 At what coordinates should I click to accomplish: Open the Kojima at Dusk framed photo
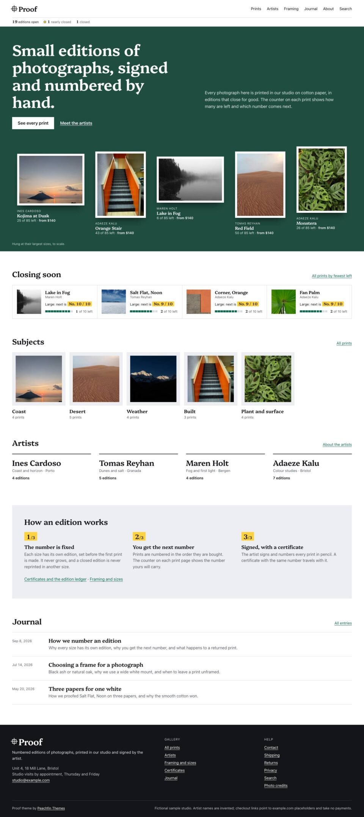pyautogui.click(x=51, y=179)
